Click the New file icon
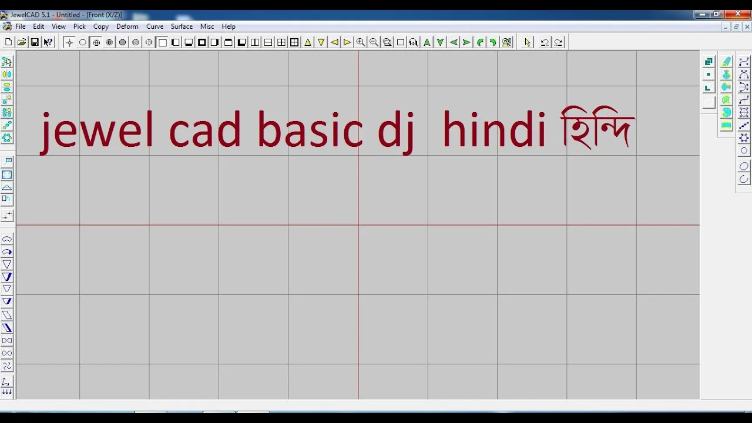Screen dimensions: 752x423 pos(9,42)
